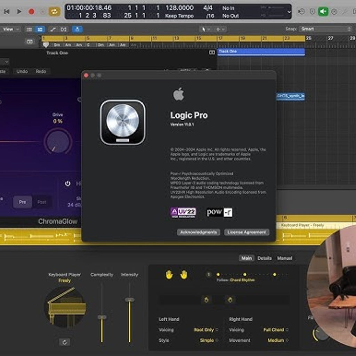This screenshot has height=356, width=356.
Task: Open Right Hand Movement Medium menu
Action: (x=278, y=340)
